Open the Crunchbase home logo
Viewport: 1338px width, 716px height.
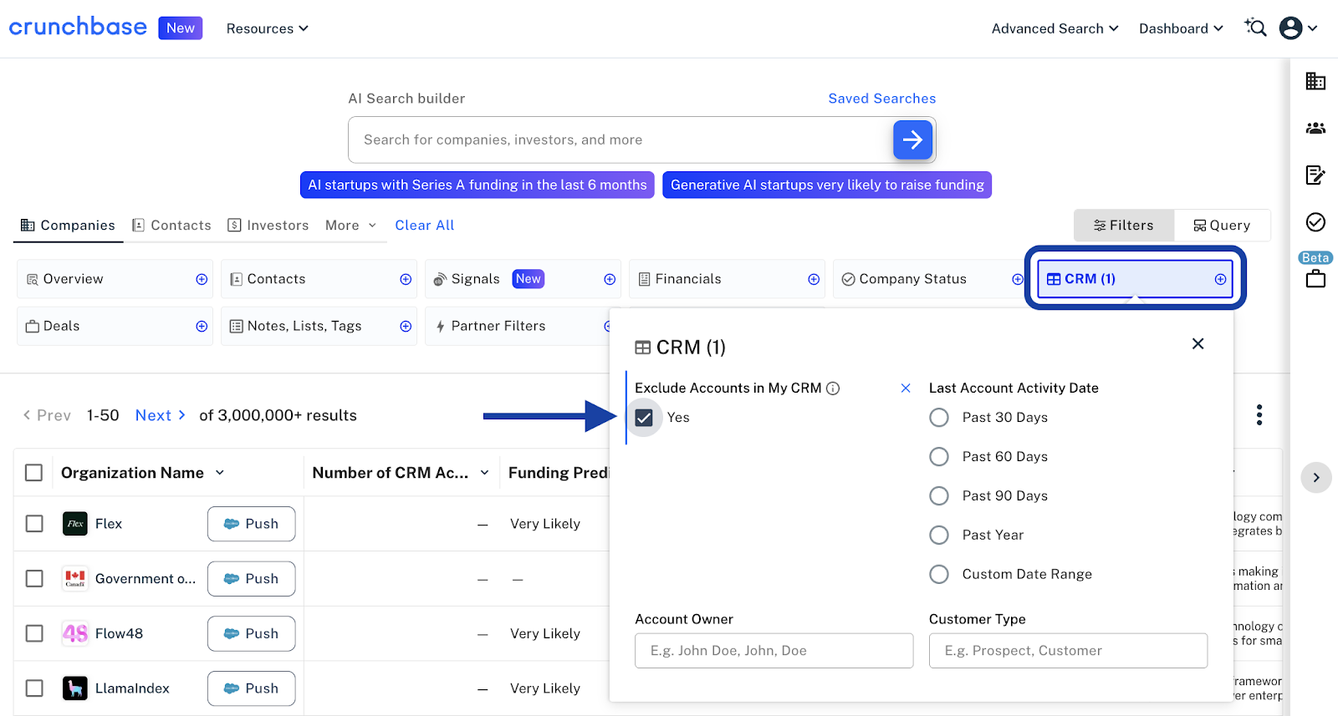tap(78, 27)
